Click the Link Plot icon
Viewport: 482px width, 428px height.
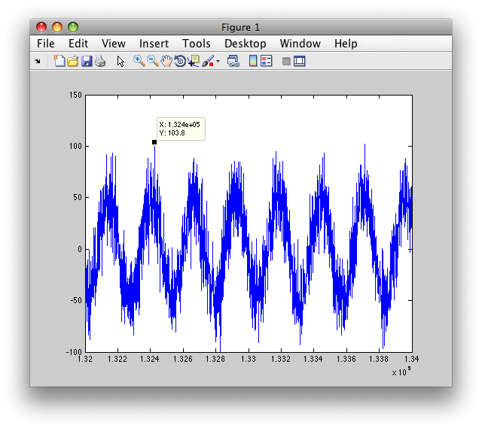click(233, 61)
